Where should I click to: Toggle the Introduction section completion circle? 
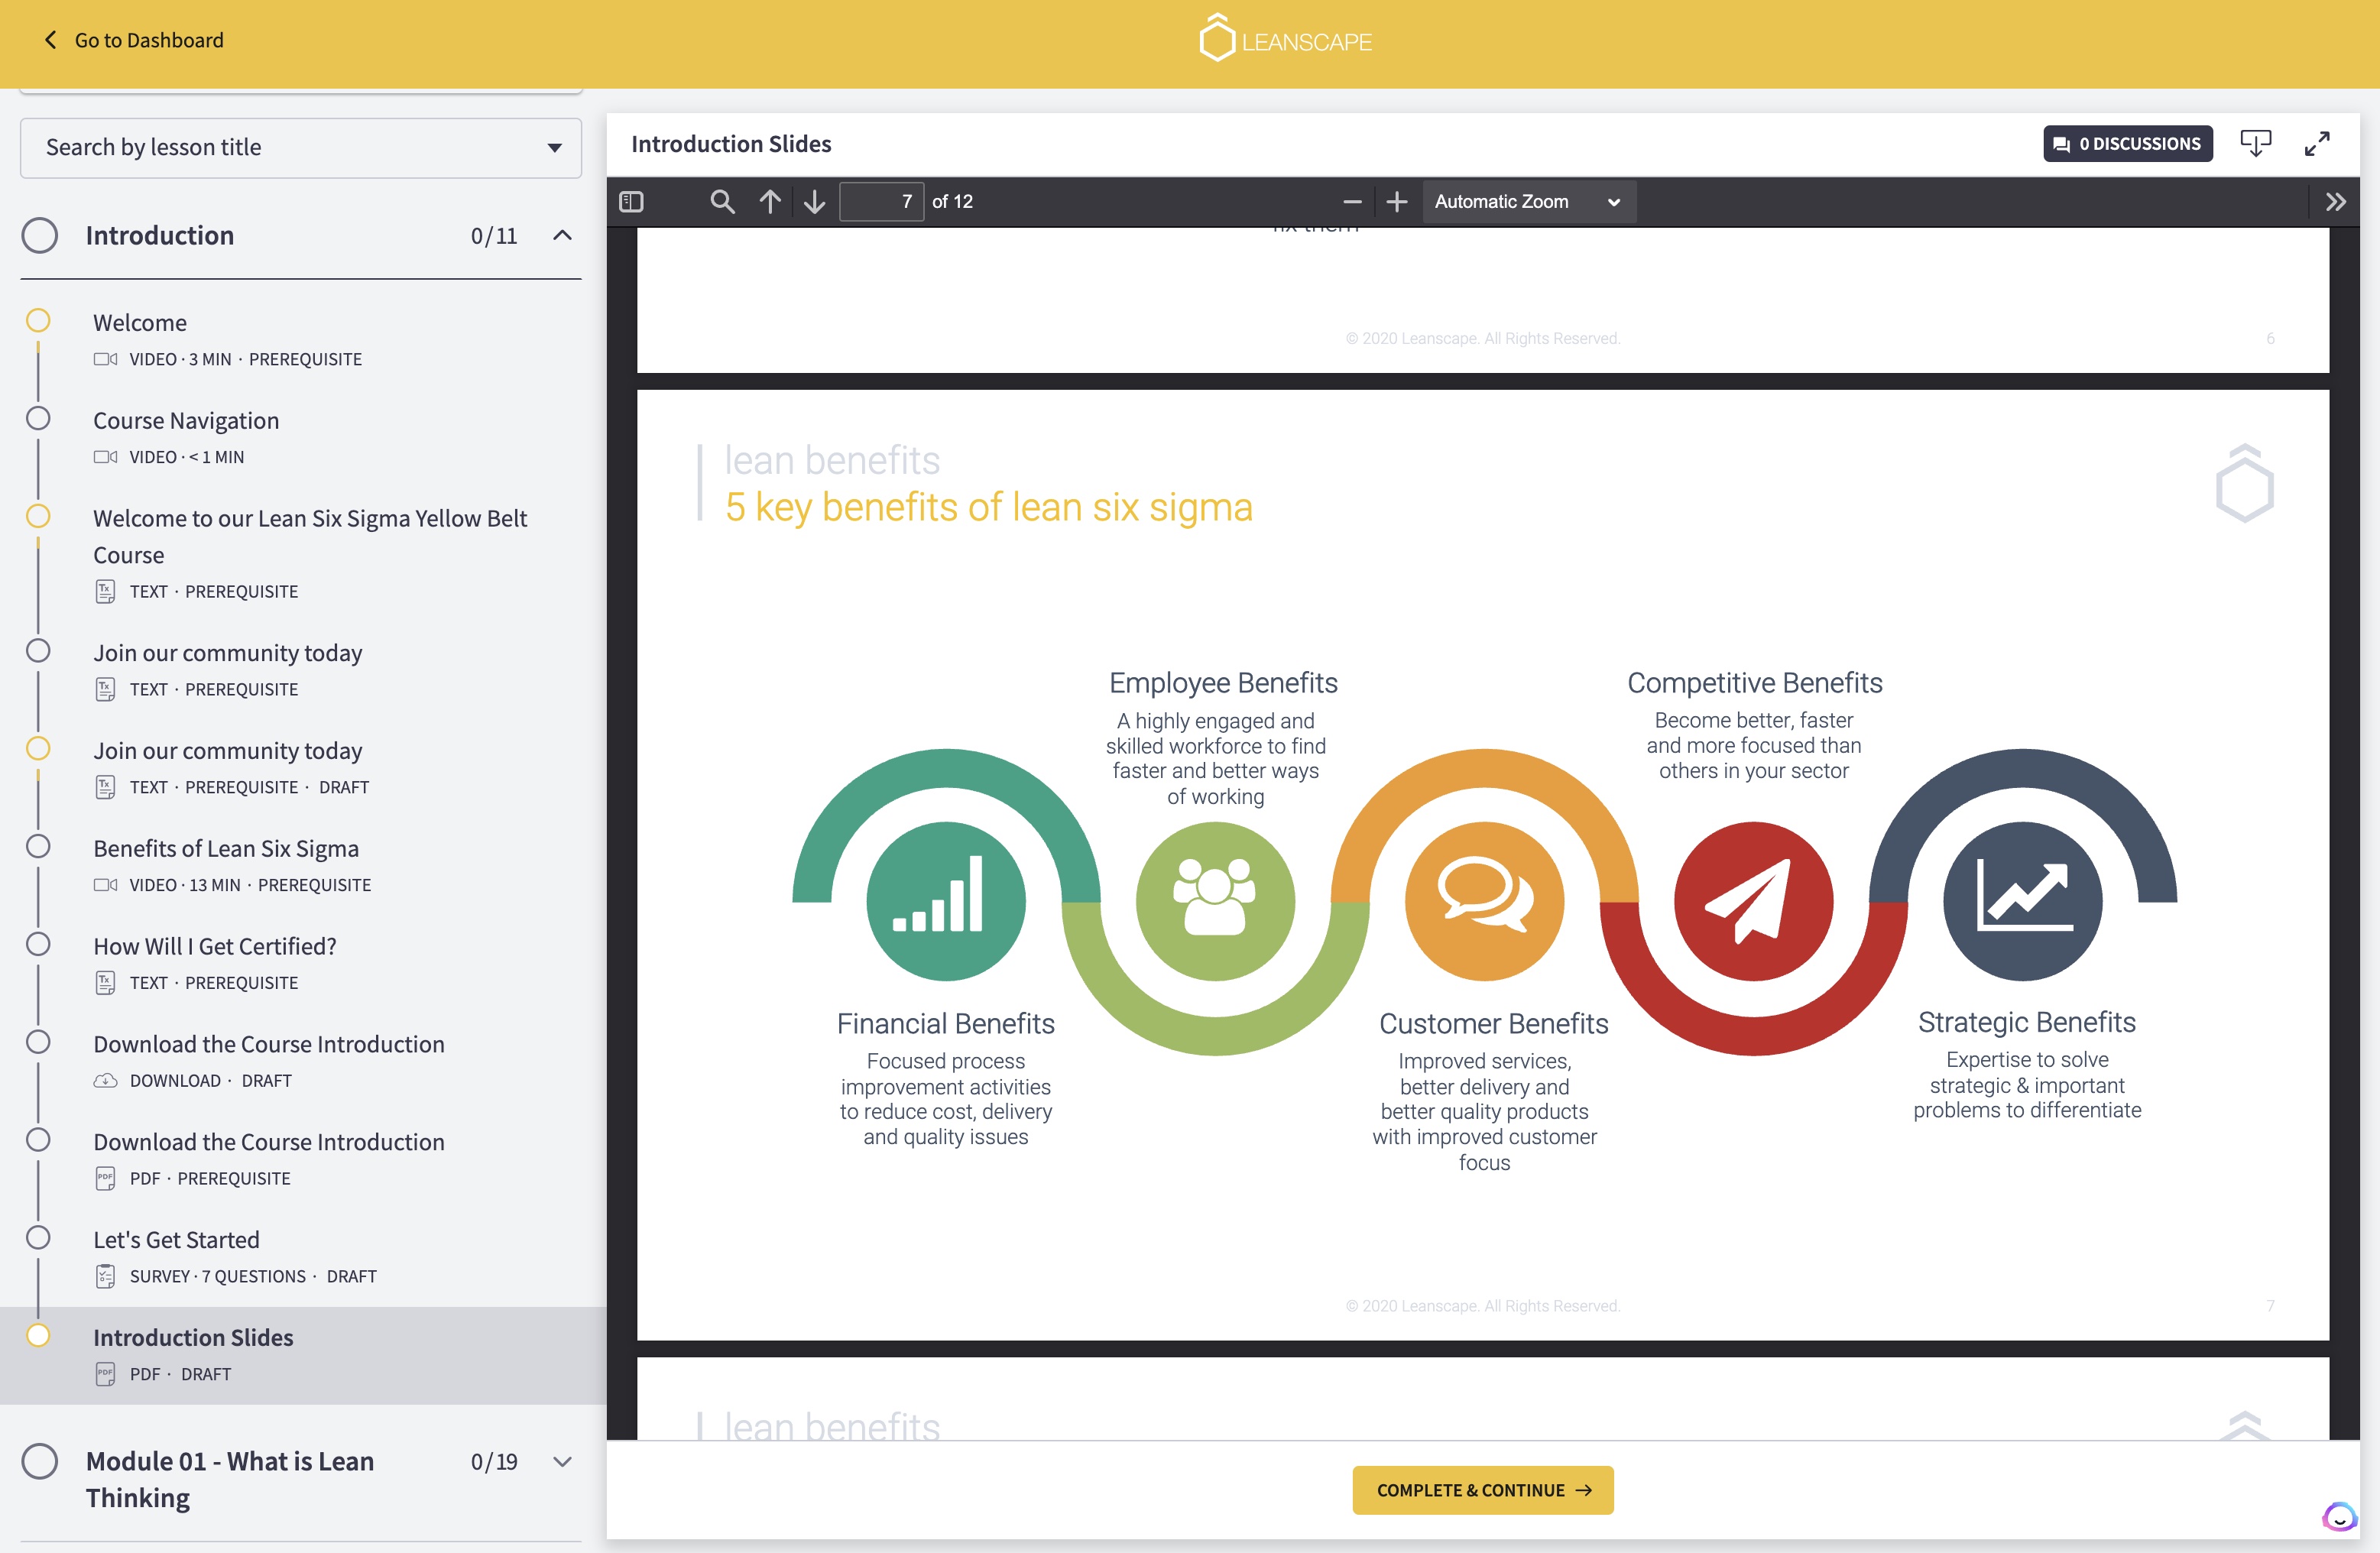tap(40, 236)
